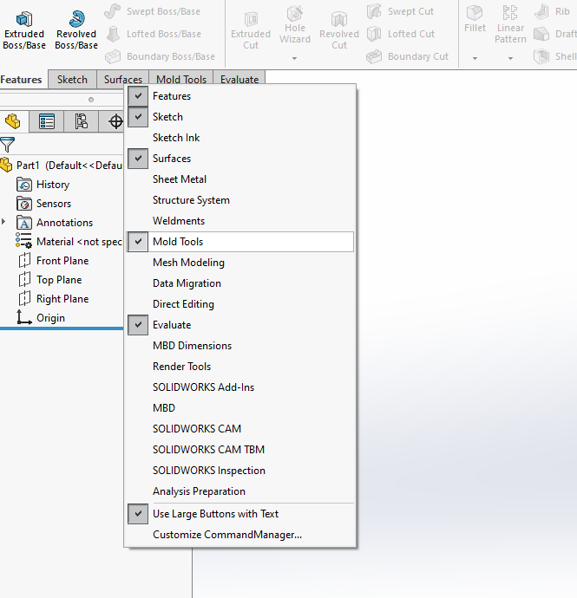Enable the Weldments tab
Viewport: 577px width, 598px height.
pos(239,221)
